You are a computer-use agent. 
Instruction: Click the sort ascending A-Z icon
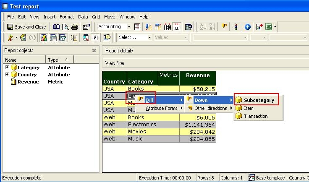coord(203,27)
